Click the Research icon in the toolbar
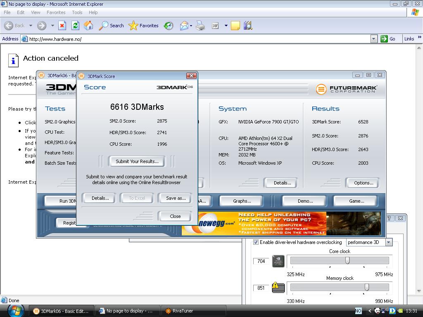The image size is (423, 317). (248, 26)
